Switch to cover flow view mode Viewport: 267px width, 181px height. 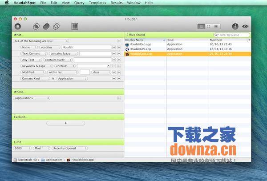[x=216, y=26]
